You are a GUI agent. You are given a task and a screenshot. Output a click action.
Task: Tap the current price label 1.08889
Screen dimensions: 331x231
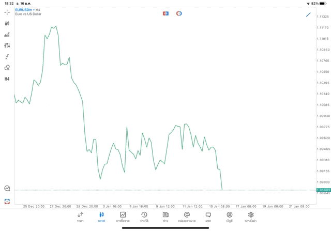click(323, 190)
